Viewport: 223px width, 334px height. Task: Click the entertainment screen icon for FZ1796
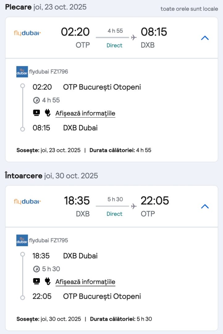point(36,113)
